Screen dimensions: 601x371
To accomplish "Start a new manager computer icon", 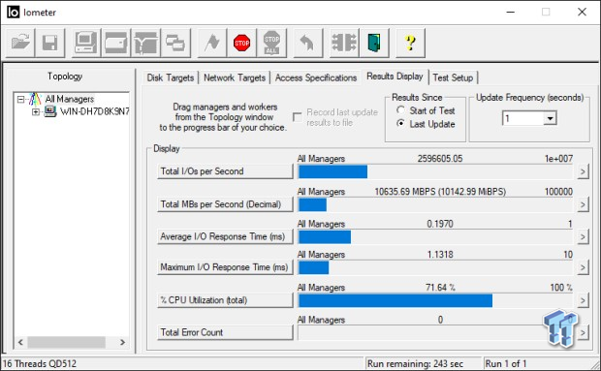I will point(85,43).
